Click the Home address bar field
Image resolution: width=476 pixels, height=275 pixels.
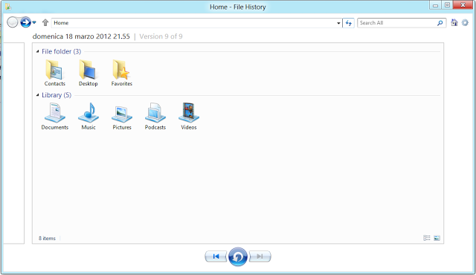(196, 23)
